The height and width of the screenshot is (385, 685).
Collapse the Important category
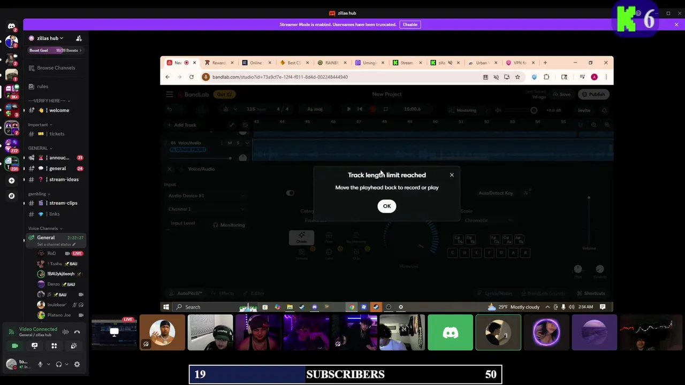pos(40,125)
